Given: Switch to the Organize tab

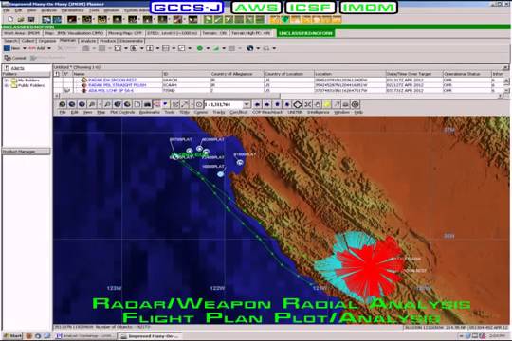Looking at the screenshot, I should click(47, 41).
